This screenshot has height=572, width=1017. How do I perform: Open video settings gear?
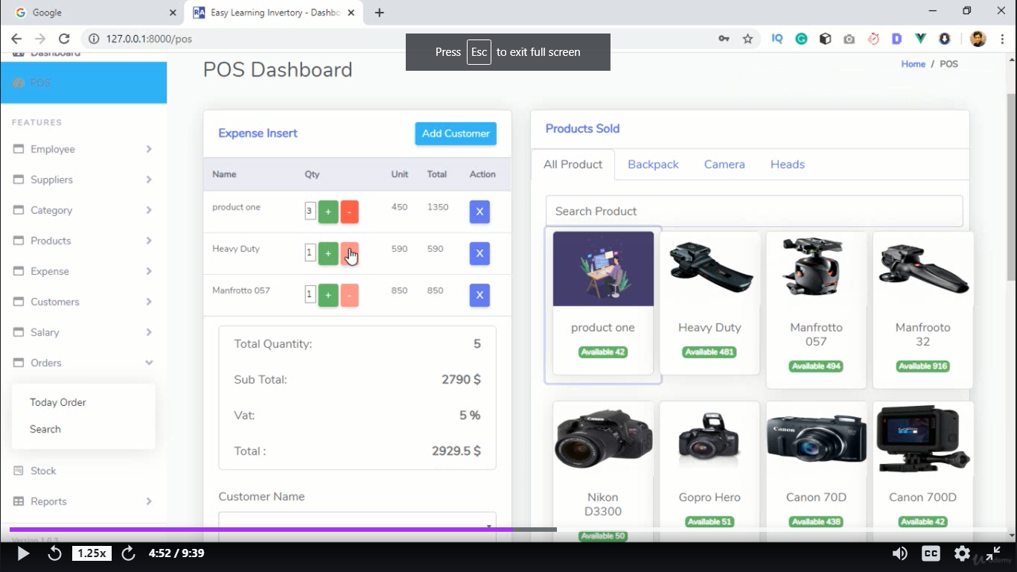[962, 553]
